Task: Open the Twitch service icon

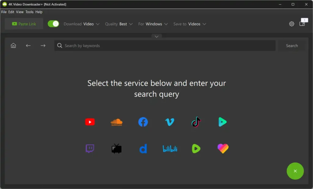Action: click(x=90, y=149)
